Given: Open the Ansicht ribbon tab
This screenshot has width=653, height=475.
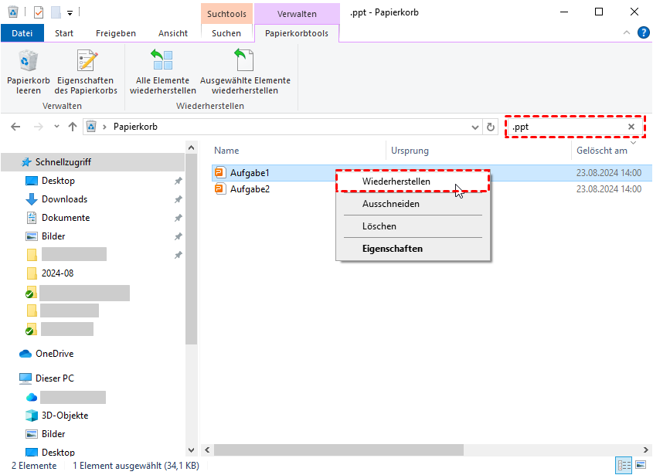Looking at the screenshot, I should [172, 33].
